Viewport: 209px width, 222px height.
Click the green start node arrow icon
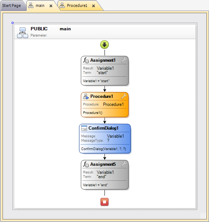[104, 45]
